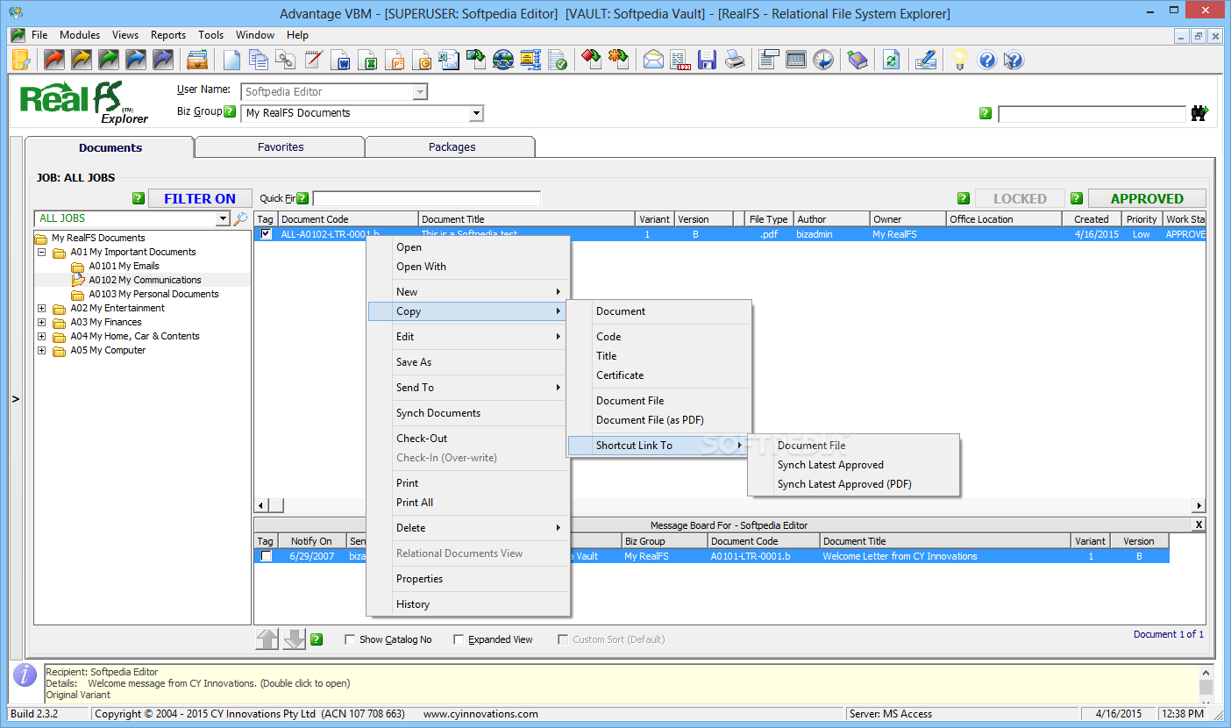The width and height of the screenshot is (1231, 728).
Task: Expand A02 My Entertainment folder
Action: tap(41, 308)
